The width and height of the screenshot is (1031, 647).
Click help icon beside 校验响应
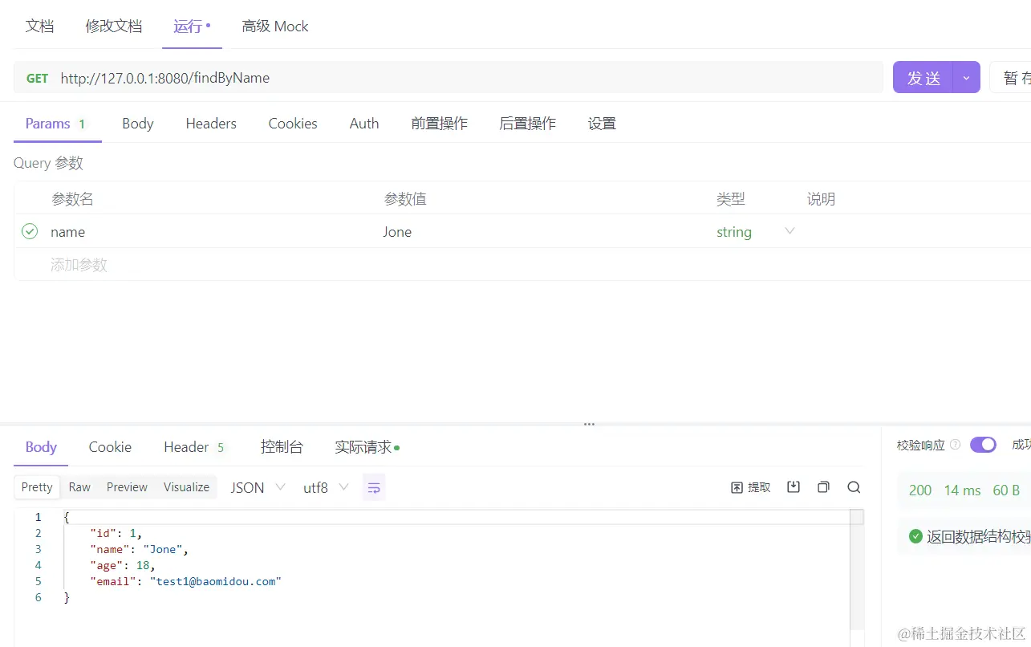[x=955, y=445]
